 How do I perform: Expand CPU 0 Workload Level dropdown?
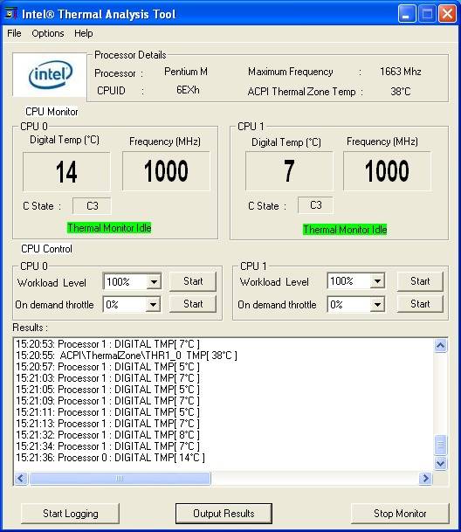154,281
